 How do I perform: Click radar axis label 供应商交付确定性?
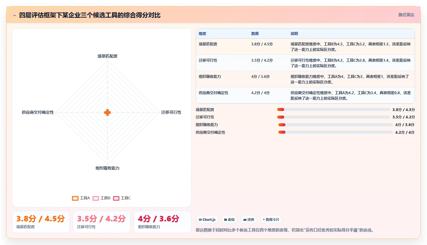click(38, 113)
